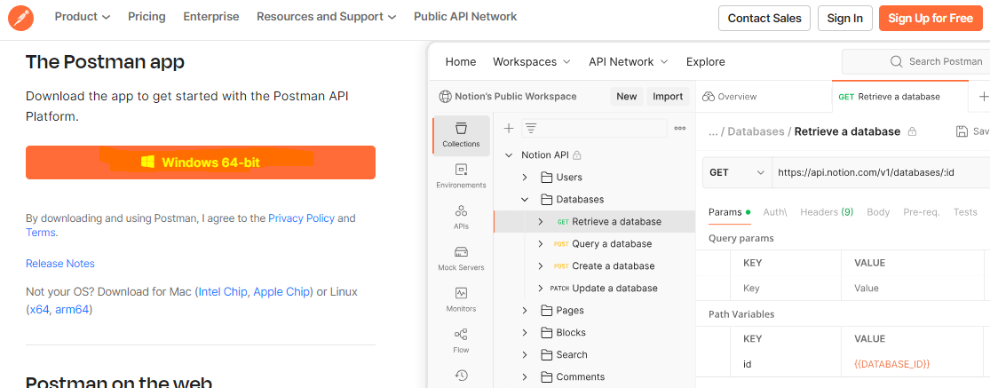
Task: Download for Mac Apple Chip
Action: [281, 292]
